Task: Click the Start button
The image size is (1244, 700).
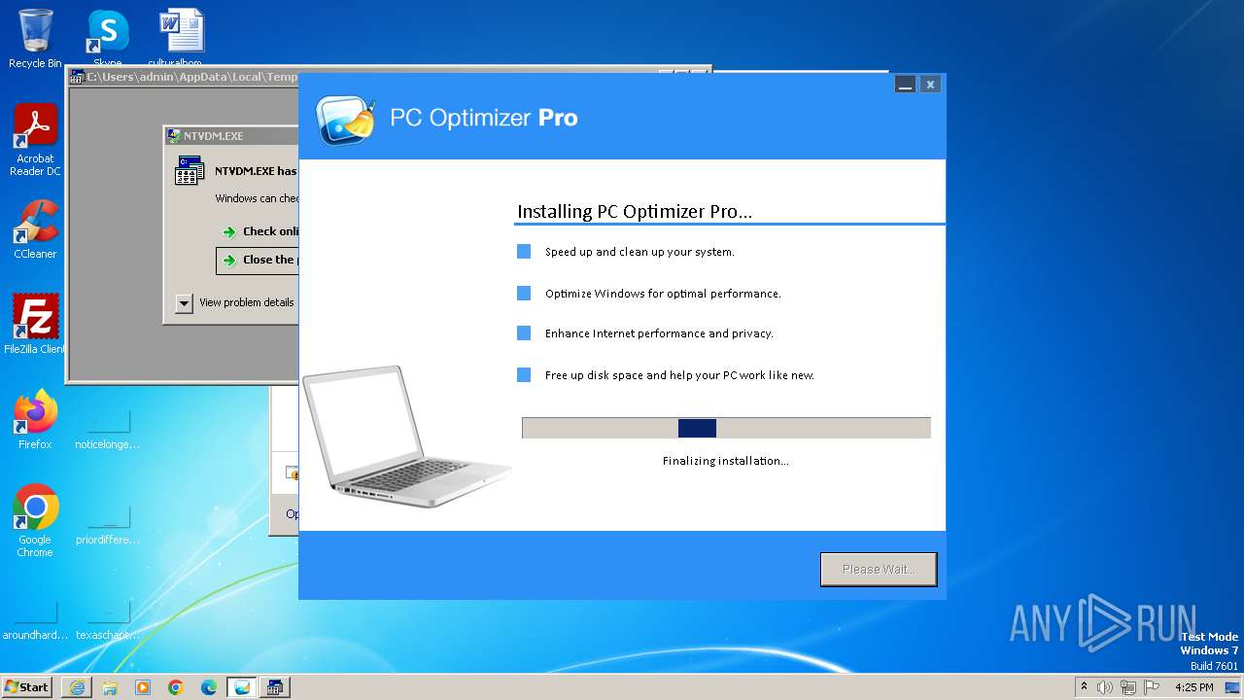Action: [x=27, y=687]
